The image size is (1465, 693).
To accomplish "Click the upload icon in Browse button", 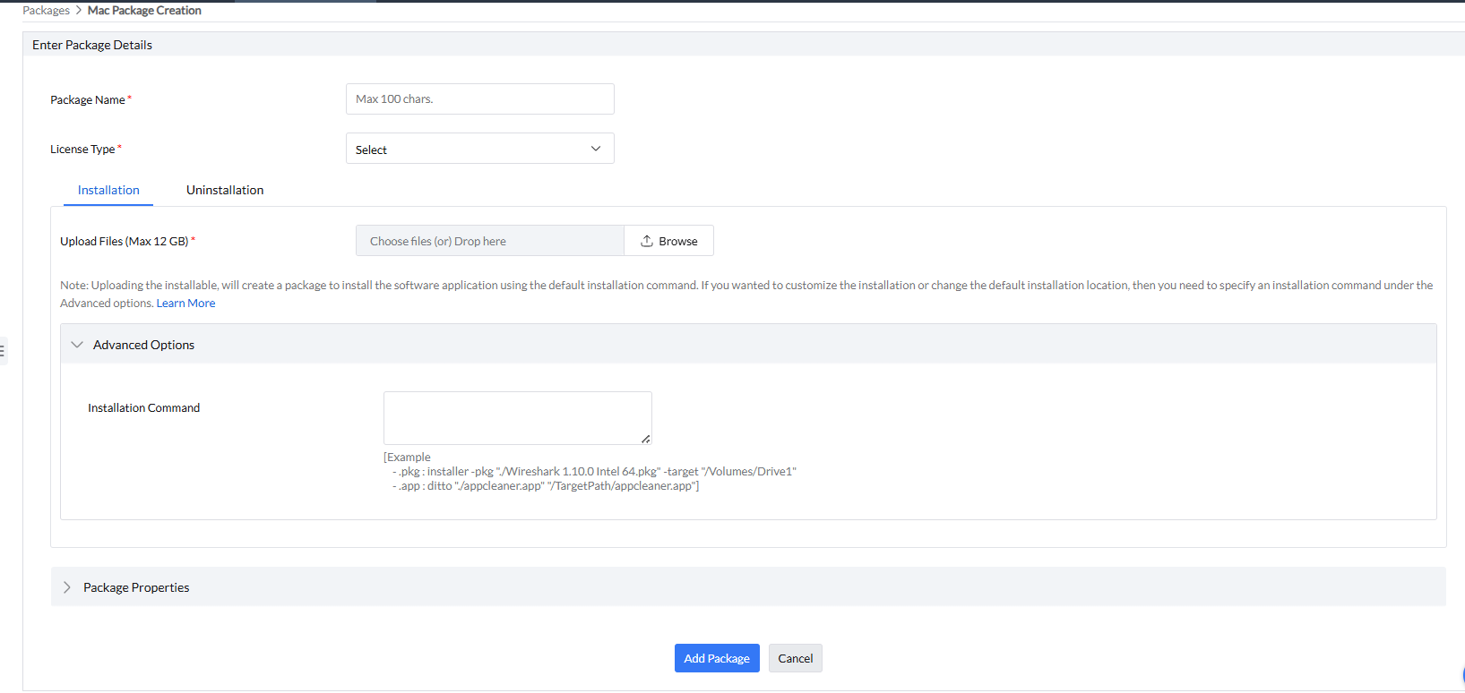I will pos(646,241).
